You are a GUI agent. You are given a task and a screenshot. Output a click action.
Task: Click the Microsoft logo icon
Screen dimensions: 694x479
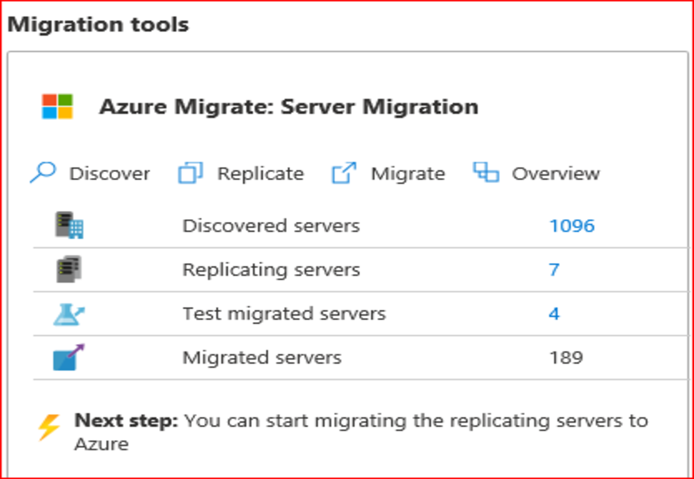57,107
